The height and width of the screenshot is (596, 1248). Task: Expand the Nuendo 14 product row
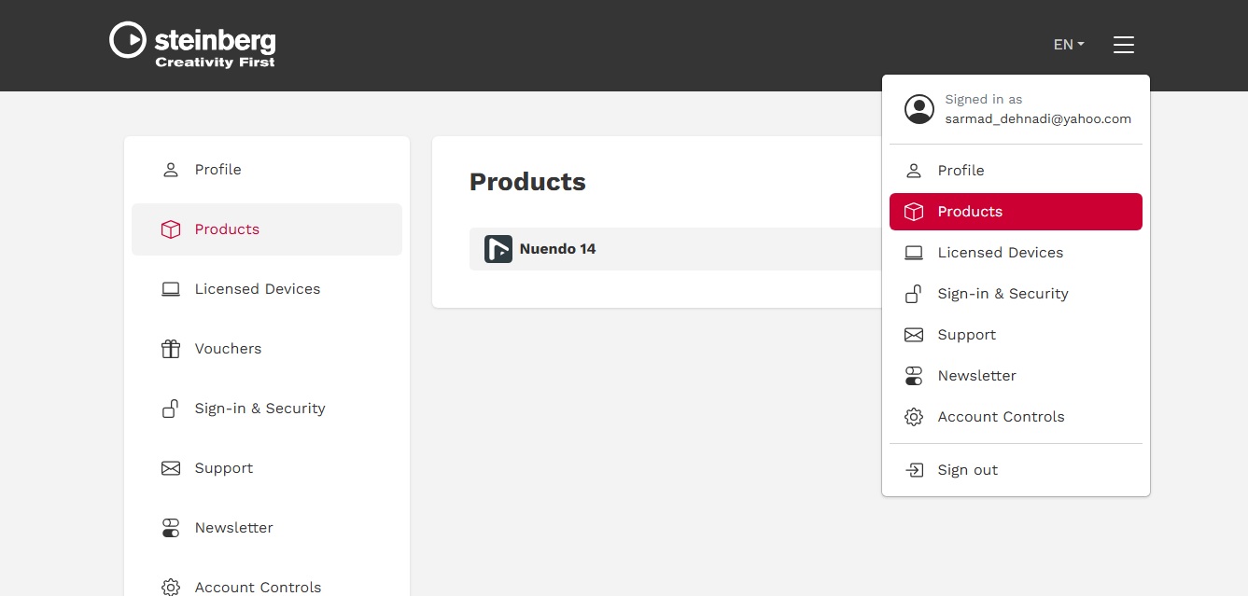click(672, 249)
